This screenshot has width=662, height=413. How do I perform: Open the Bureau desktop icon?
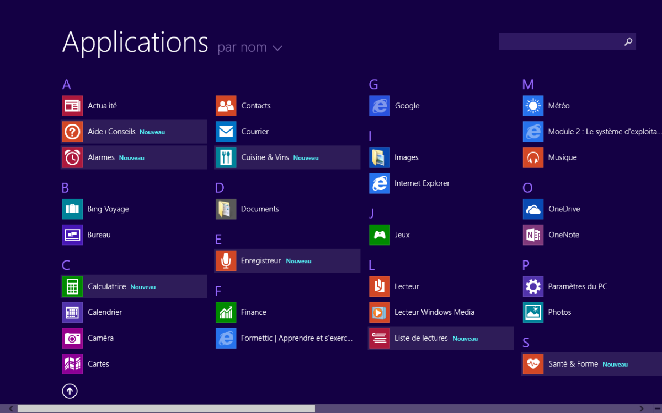pos(72,235)
